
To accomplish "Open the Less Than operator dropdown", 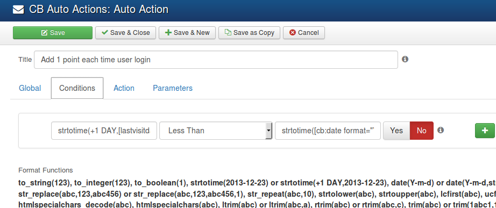I will pyautogui.click(x=216, y=131).
